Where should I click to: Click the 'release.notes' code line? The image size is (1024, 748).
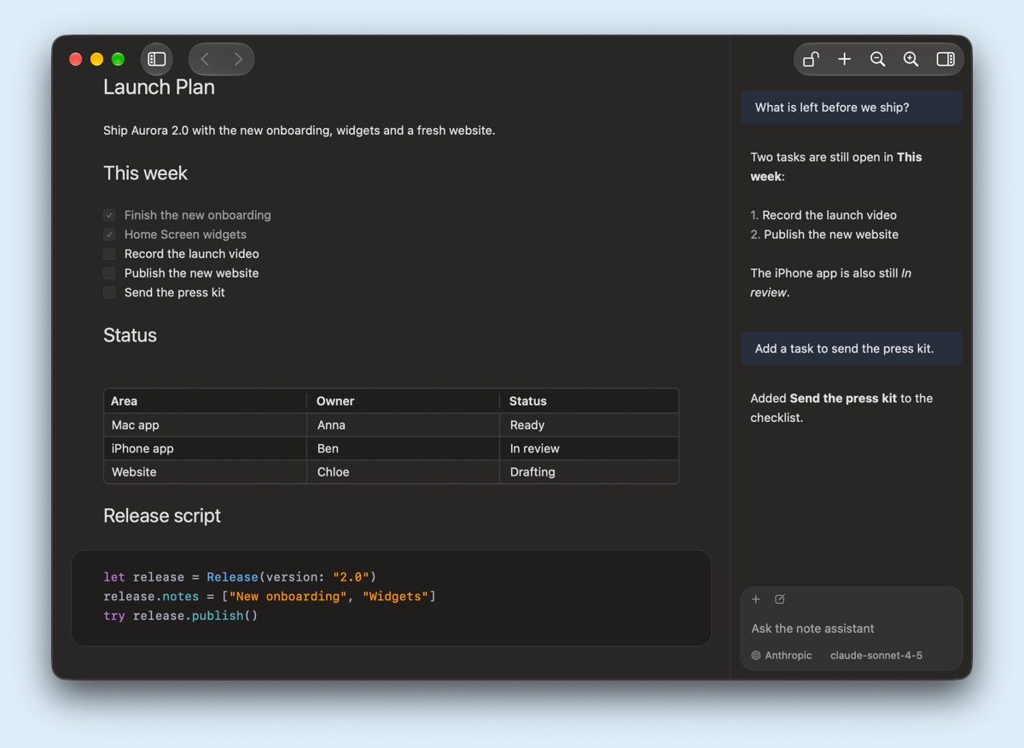(x=270, y=596)
